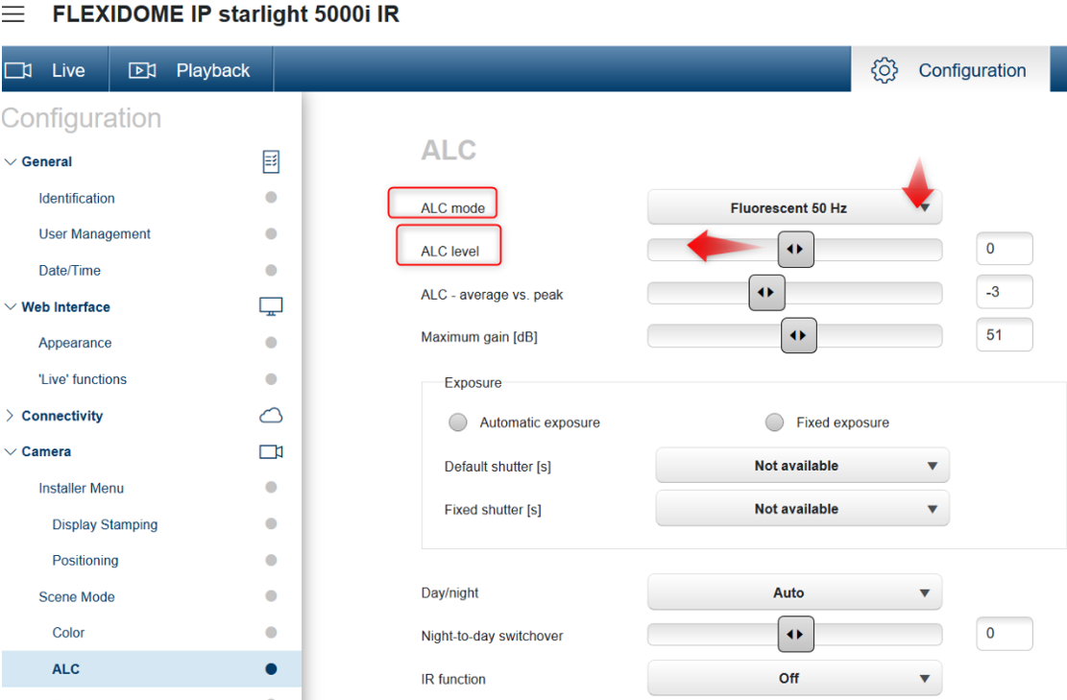Image resolution: width=1067 pixels, height=700 pixels.
Task: Click the active dot beside ALC
Action: point(271,668)
